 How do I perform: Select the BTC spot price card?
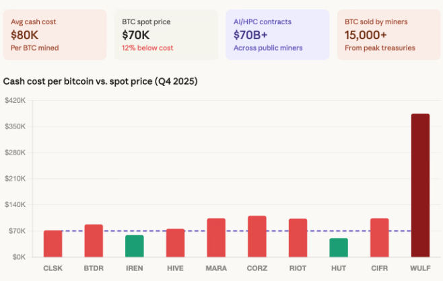pos(166,34)
